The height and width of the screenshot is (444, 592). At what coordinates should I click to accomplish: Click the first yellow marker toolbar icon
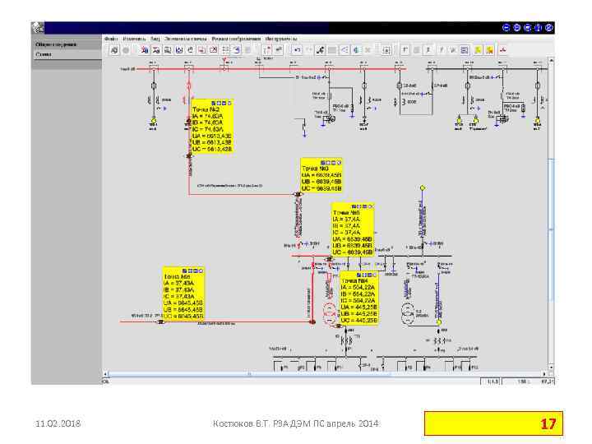coord(478,50)
